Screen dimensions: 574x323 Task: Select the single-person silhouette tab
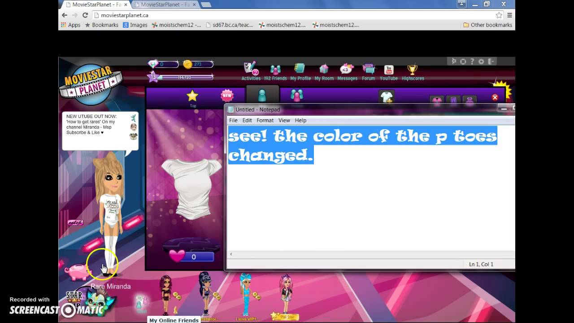tap(262, 96)
